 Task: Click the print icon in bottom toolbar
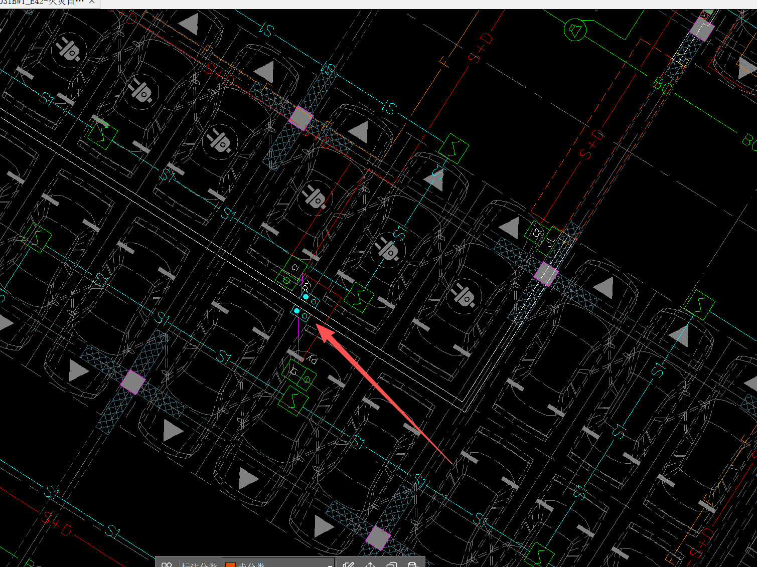(412, 564)
